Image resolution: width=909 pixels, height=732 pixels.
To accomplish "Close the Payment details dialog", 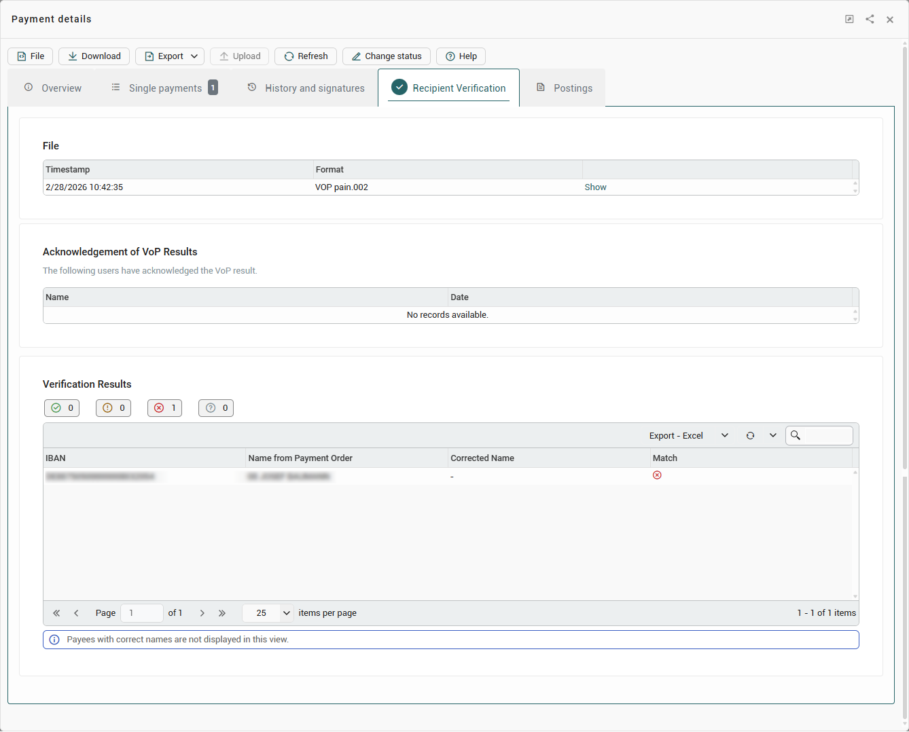I will (x=890, y=20).
